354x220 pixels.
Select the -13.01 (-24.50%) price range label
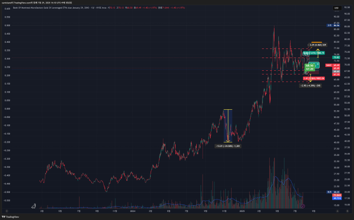pyautogui.click(x=228, y=146)
